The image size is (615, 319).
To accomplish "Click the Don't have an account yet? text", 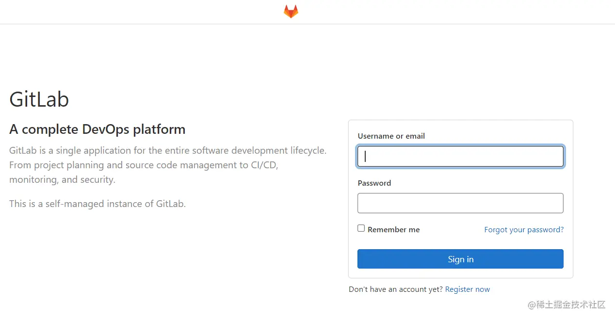I will click(396, 289).
